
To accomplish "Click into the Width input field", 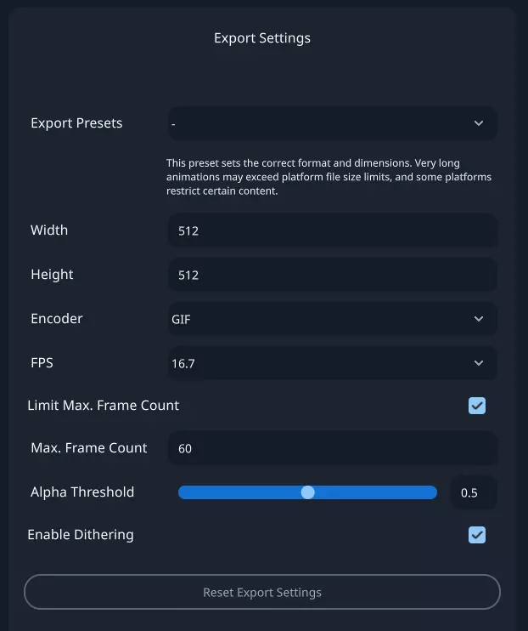I will tap(331, 230).
